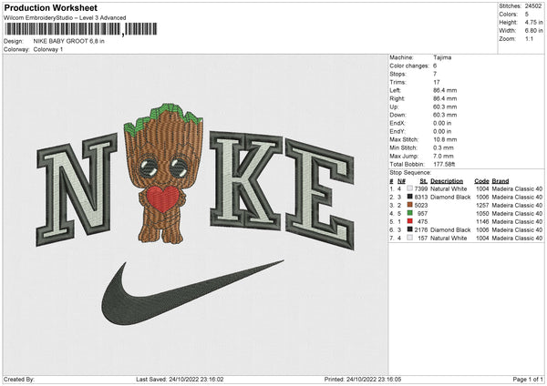Viewport: 547px width, 386px height.
Task: Select the embroidered letter K in the preview
Action: pos(245,181)
